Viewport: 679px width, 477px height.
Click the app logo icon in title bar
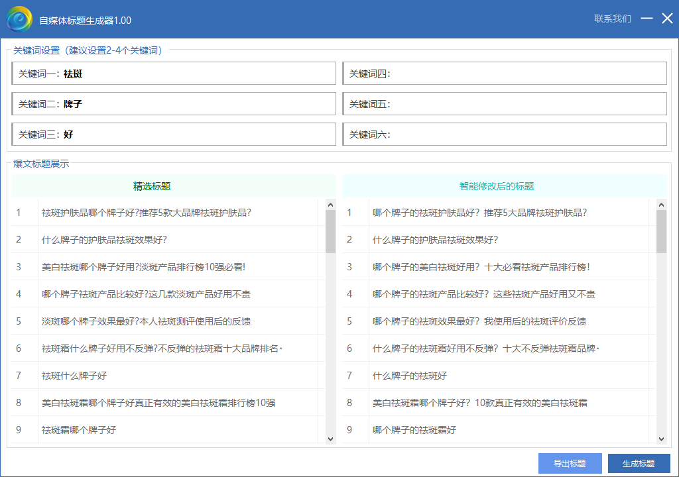tap(19, 19)
